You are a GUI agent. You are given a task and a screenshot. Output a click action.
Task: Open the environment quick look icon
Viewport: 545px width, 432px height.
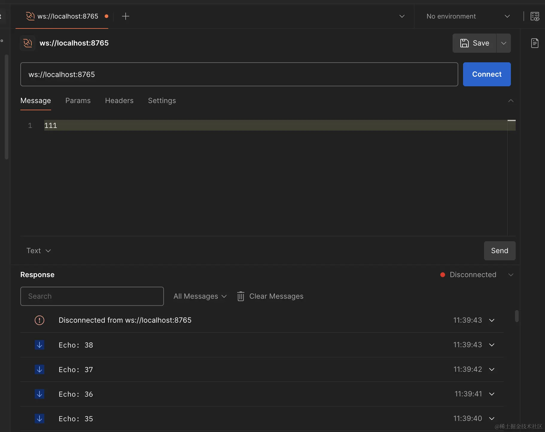pyautogui.click(x=535, y=16)
